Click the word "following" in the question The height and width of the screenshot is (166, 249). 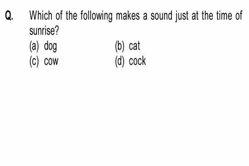96,16
